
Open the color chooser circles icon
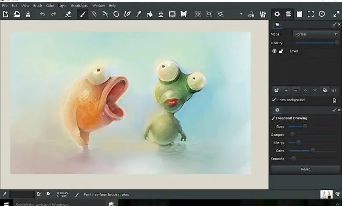point(251,14)
